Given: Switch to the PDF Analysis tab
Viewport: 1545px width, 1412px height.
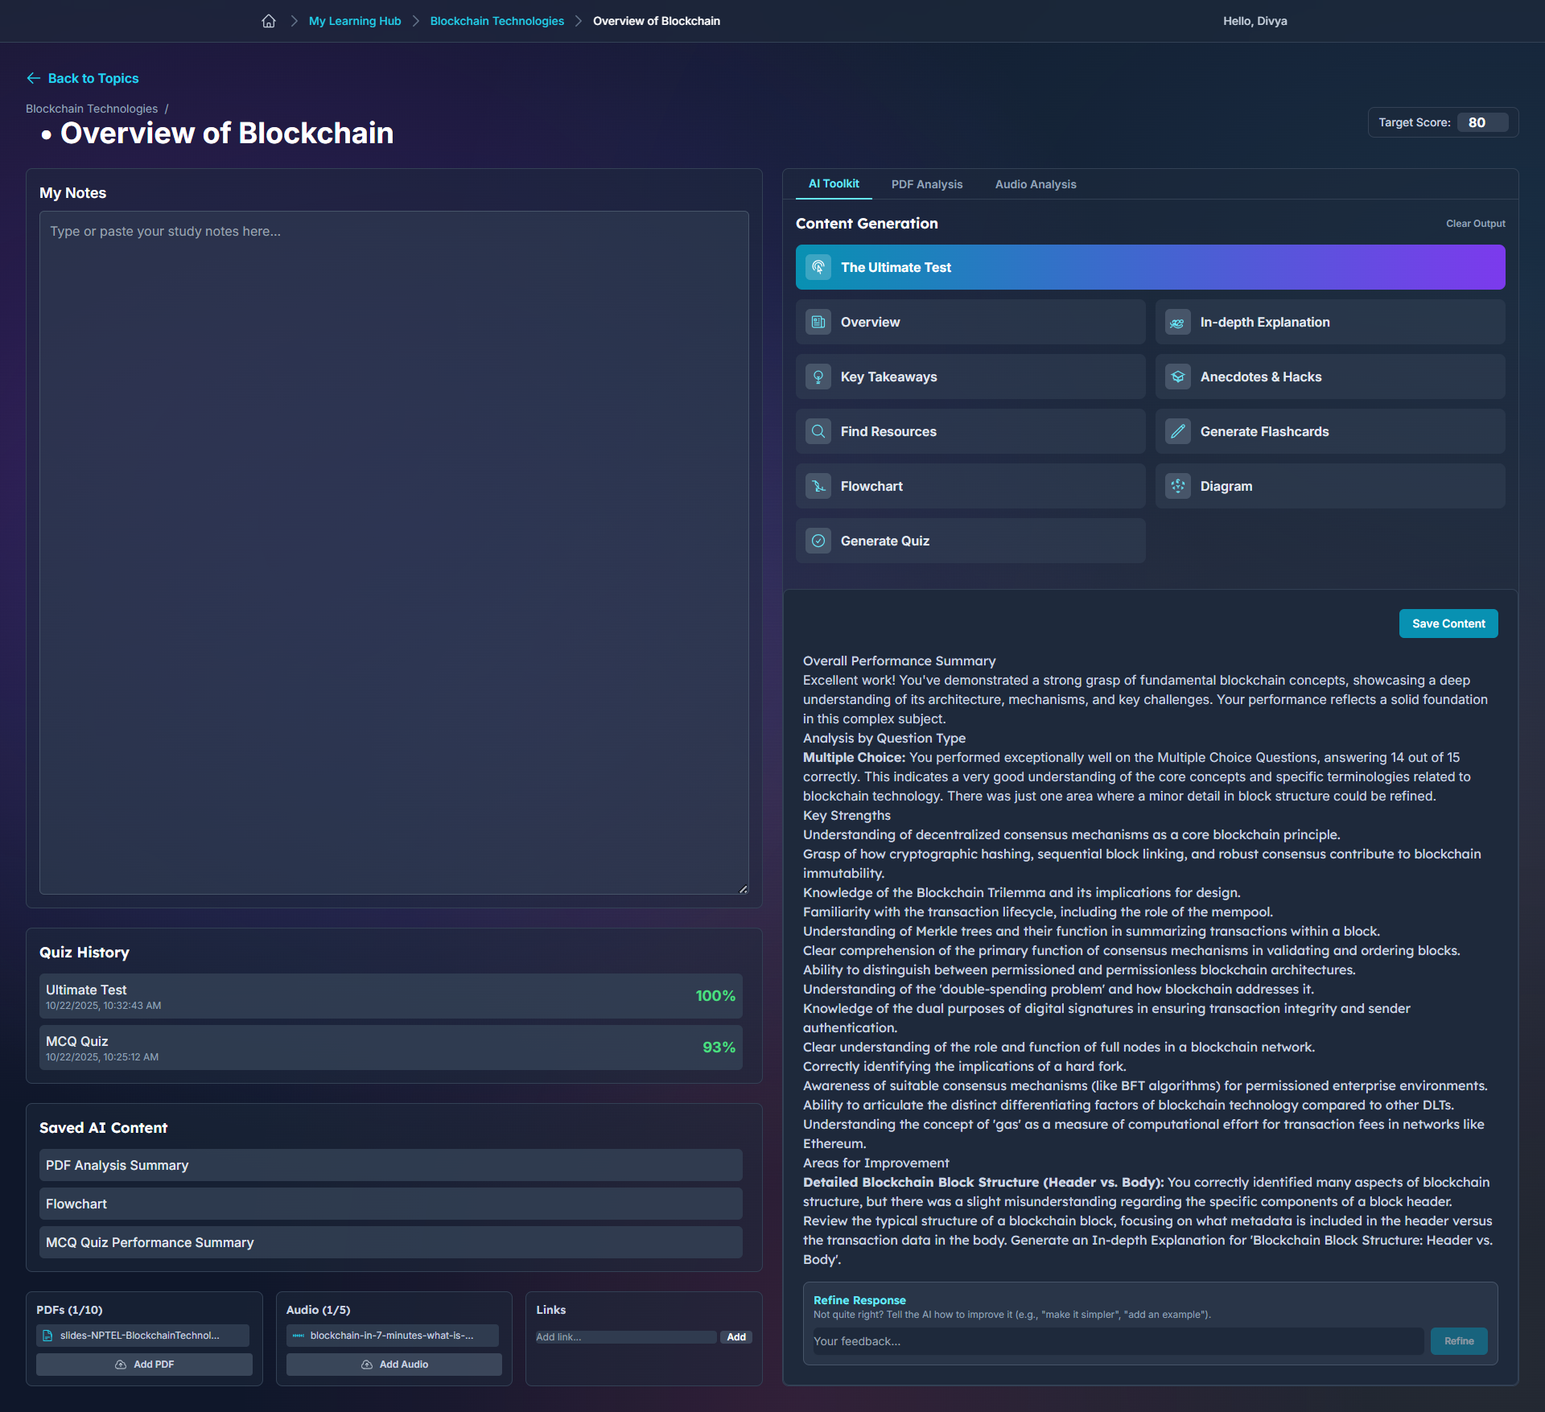Looking at the screenshot, I should point(926,184).
